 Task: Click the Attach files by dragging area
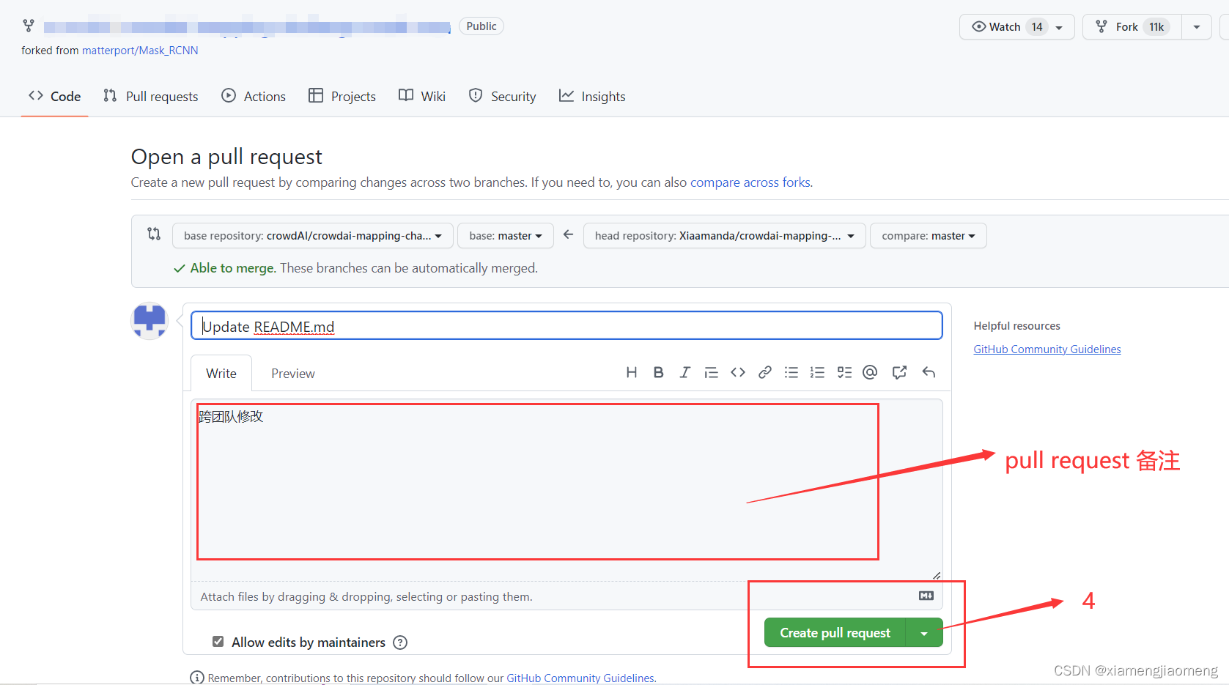(566, 596)
